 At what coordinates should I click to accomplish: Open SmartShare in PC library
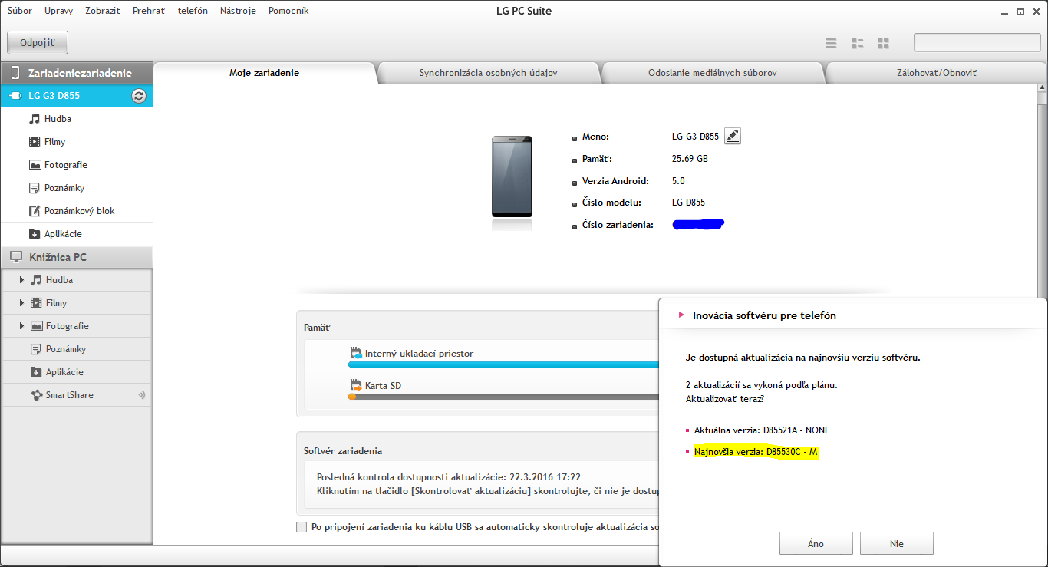point(77,395)
